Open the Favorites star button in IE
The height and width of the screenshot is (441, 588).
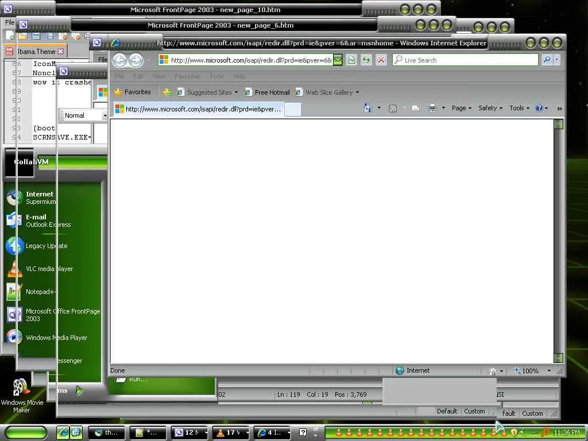(x=133, y=92)
